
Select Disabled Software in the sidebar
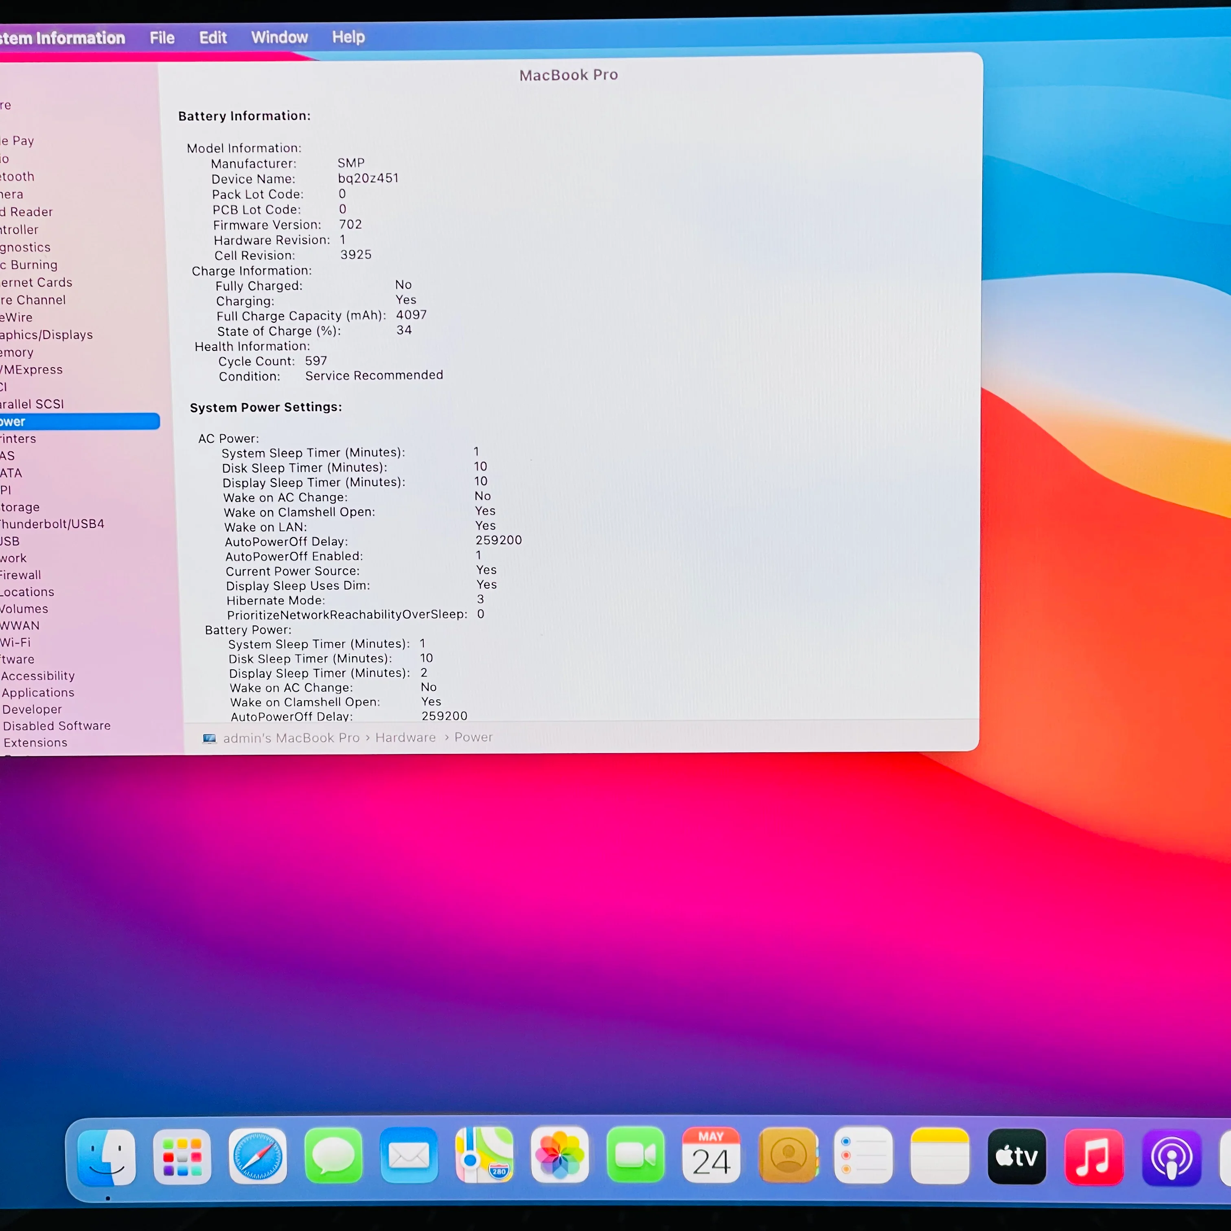57,726
